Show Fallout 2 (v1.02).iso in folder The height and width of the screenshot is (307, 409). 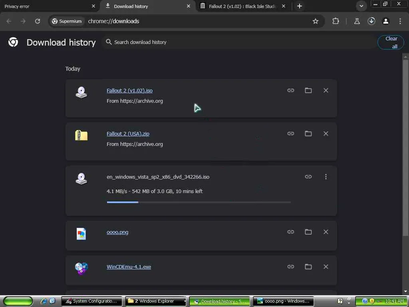pos(308,90)
